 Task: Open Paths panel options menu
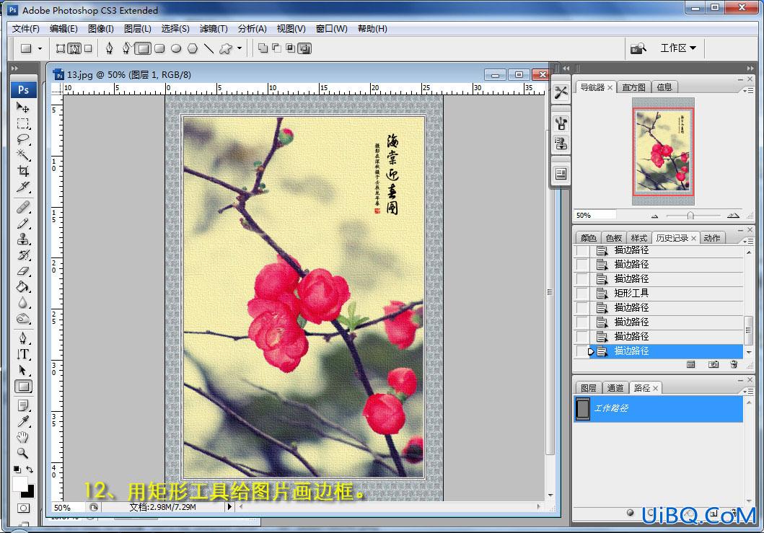pyautogui.click(x=748, y=391)
